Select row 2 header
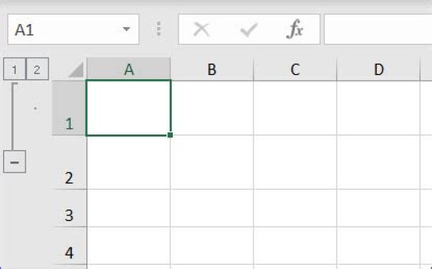This screenshot has height=269, width=432. coord(69,163)
